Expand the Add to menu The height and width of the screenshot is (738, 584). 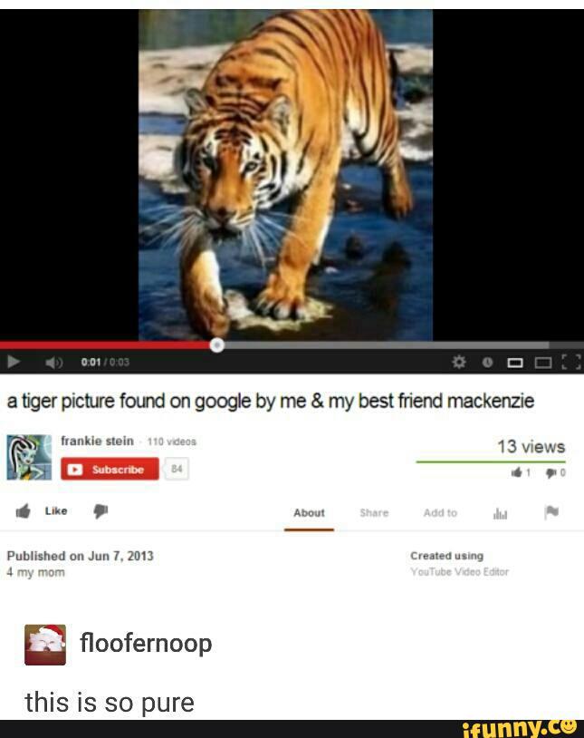coord(440,513)
